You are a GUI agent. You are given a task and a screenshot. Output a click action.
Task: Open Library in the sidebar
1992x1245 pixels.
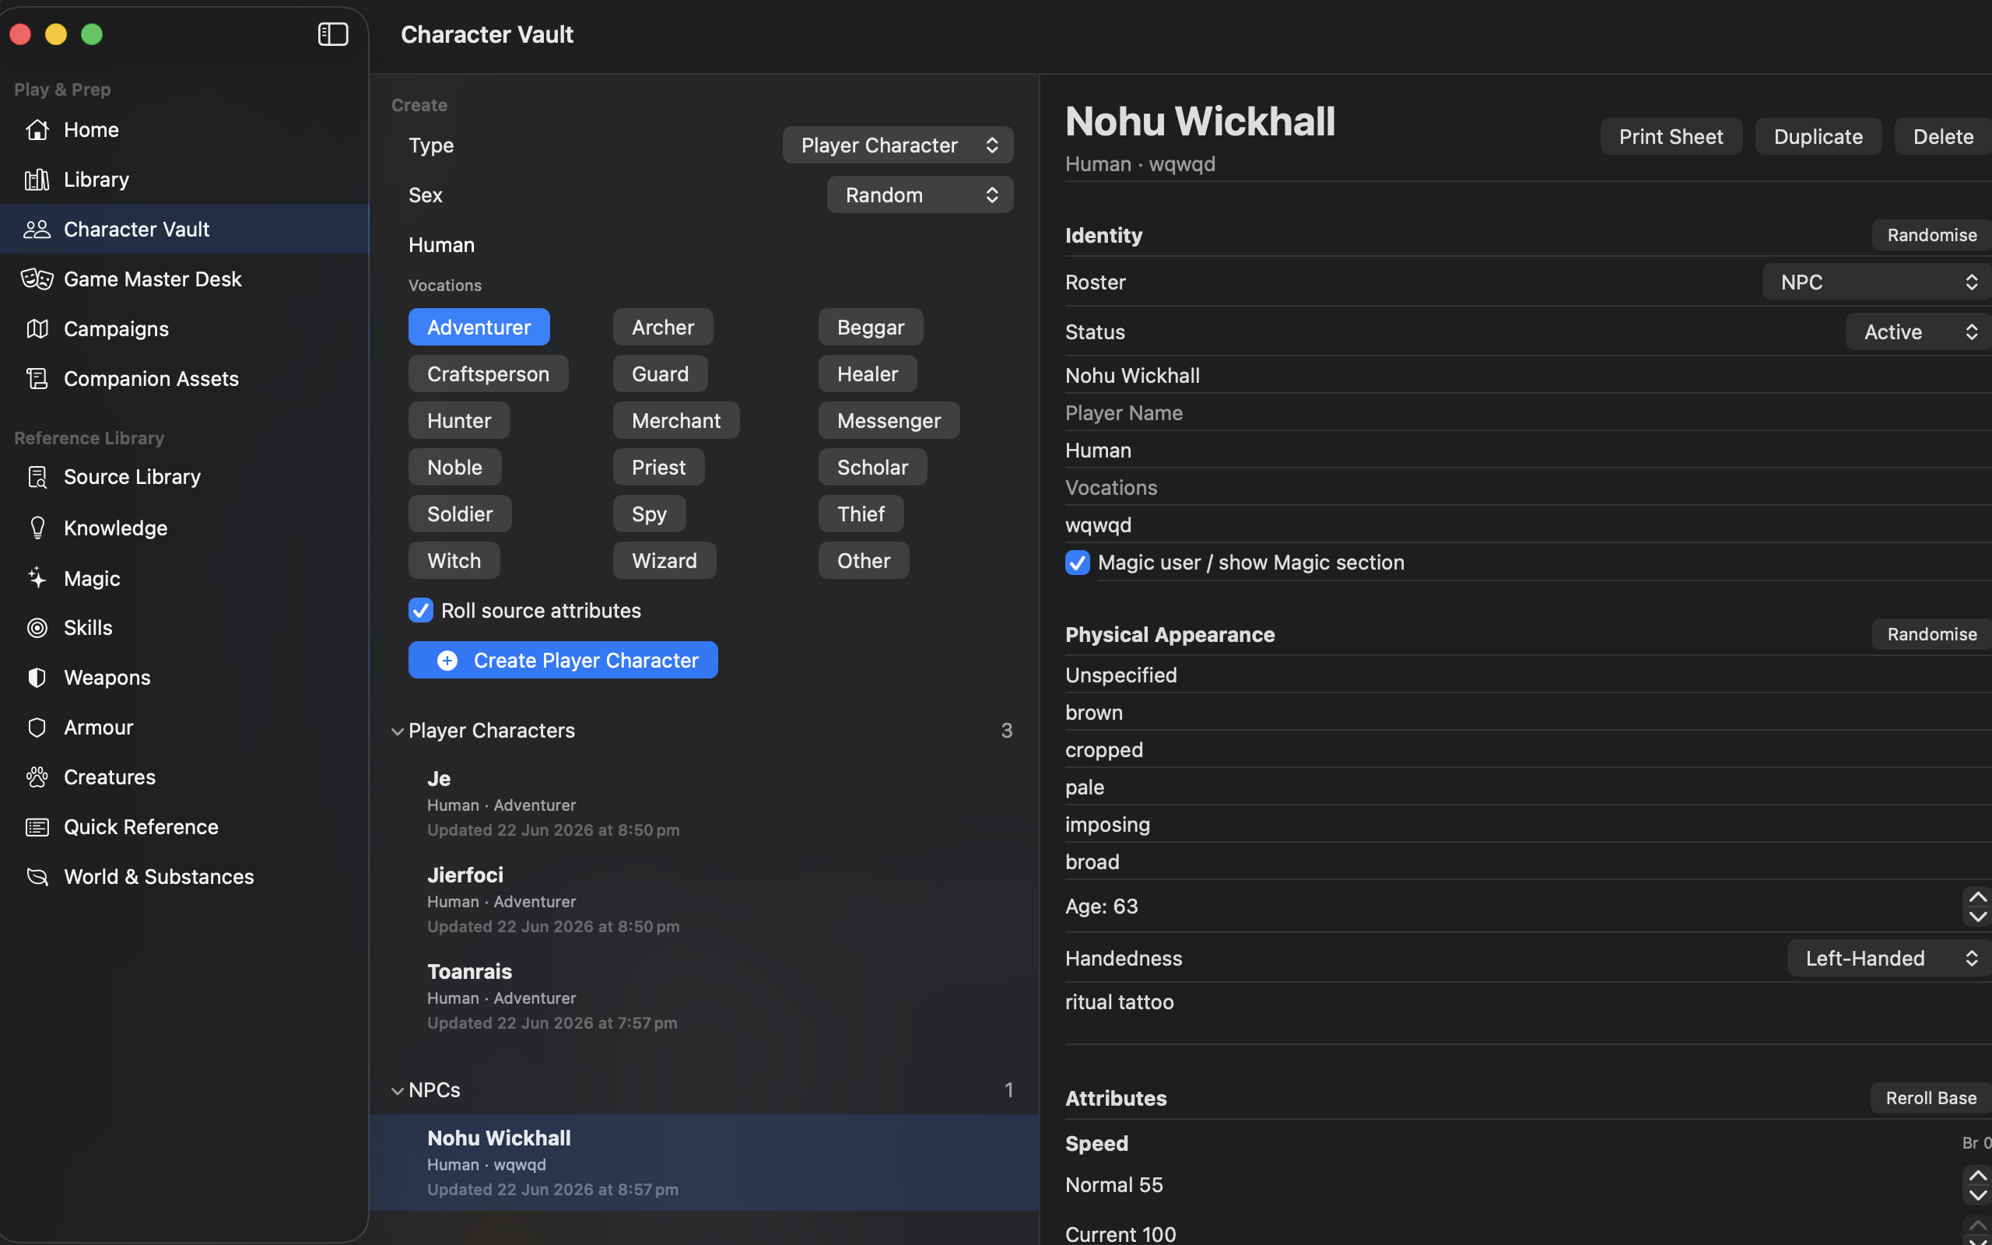(184, 180)
